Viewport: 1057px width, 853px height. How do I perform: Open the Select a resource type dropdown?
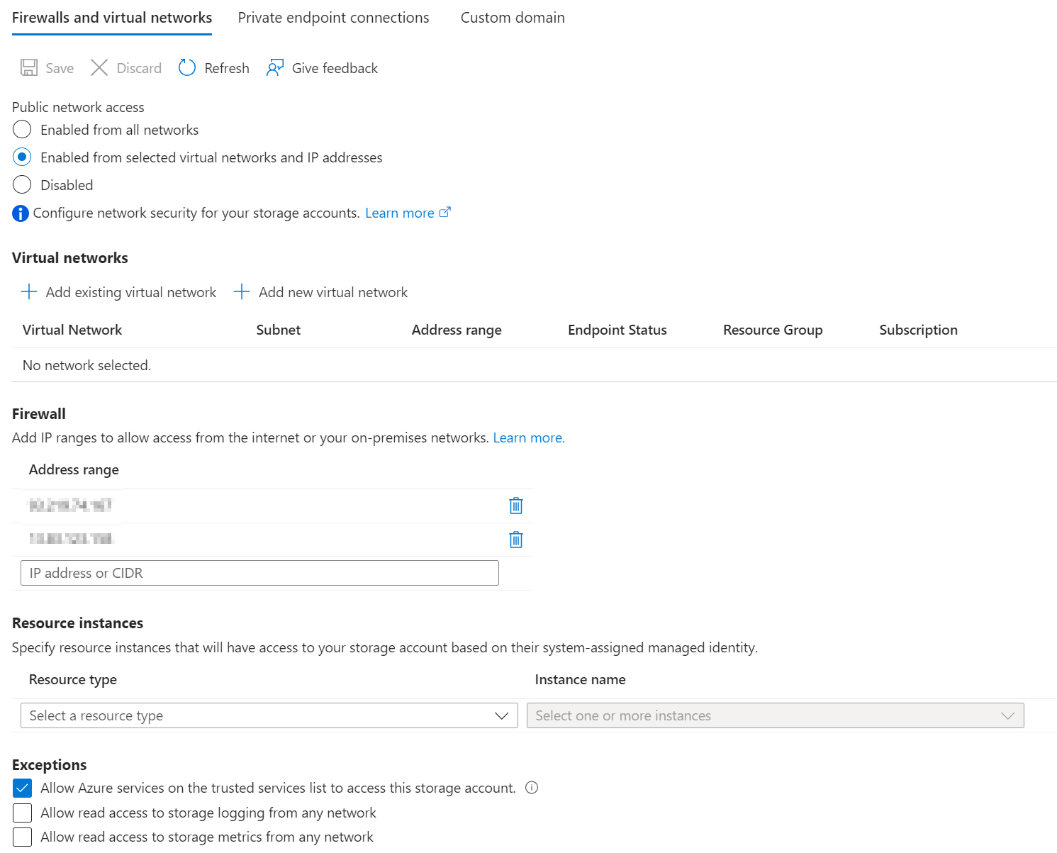(269, 715)
